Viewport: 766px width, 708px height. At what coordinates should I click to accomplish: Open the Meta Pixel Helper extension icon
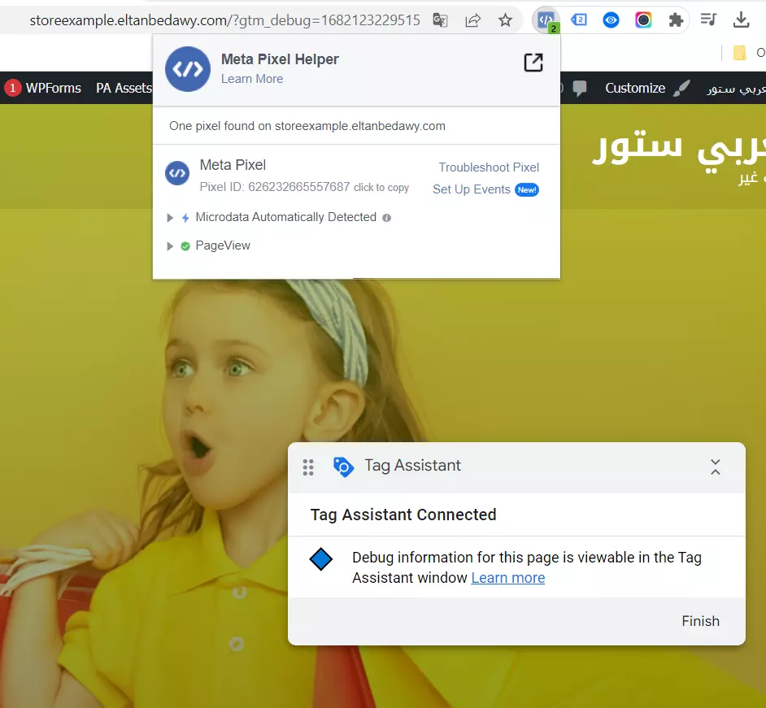[x=544, y=20]
